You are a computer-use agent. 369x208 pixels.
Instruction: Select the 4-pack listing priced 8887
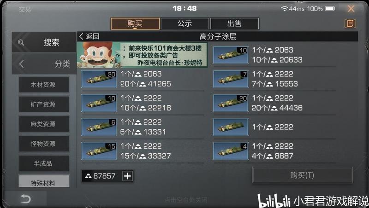[x=274, y=151]
